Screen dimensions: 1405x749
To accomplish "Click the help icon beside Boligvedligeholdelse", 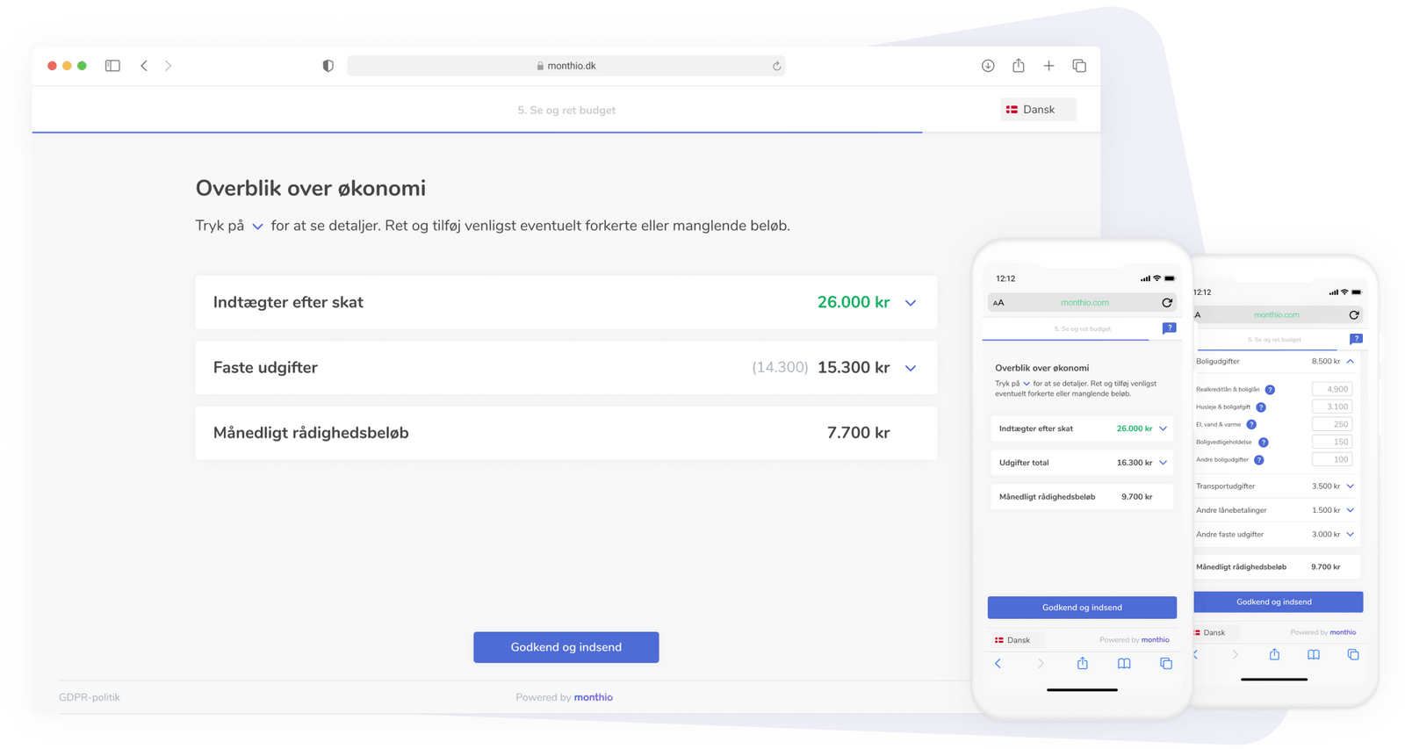I will pos(1264,443).
